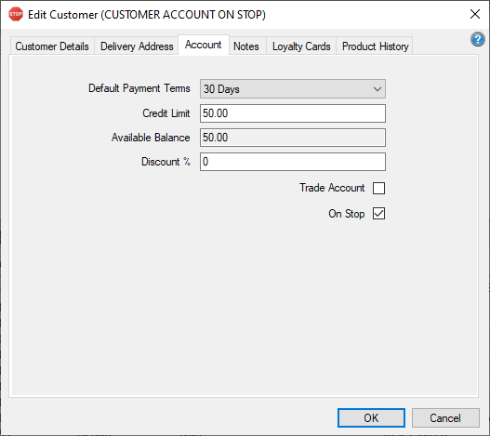Viewport: 490px width, 436px height.
Task: Select the Available Balance field
Action: click(293, 138)
